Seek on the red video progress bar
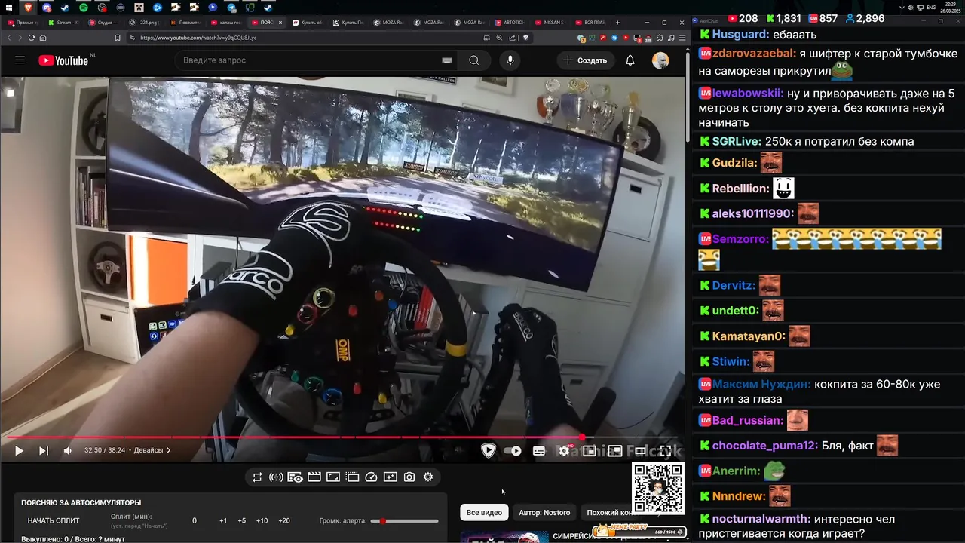 point(343,437)
